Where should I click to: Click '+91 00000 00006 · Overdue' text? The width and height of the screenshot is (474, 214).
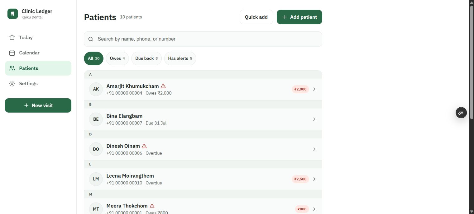point(134,153)
